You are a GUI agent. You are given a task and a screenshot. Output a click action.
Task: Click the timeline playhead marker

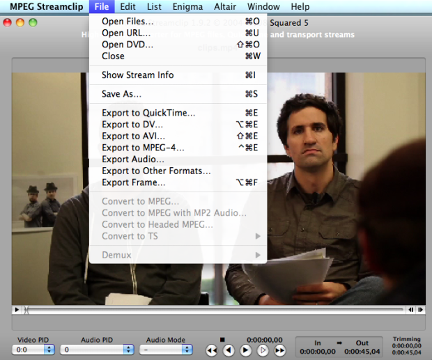[26, 310]
